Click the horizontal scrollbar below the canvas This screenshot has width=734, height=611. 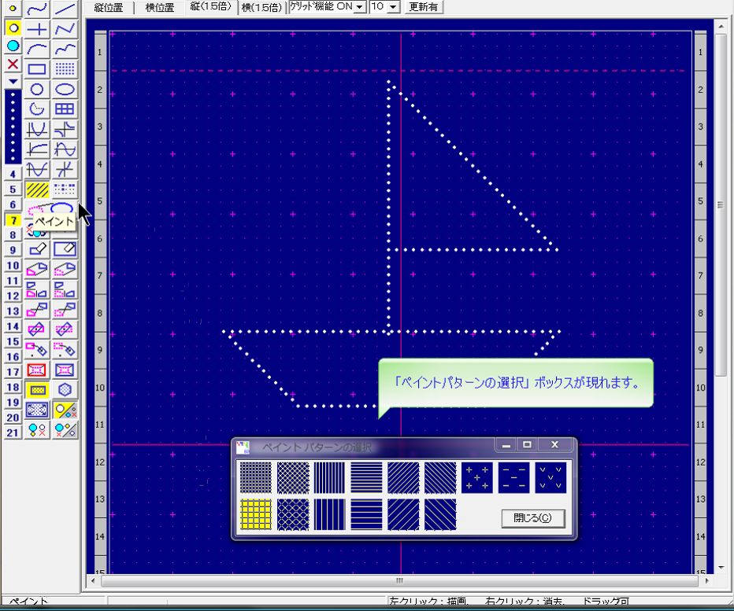click(x=399, y=581)
